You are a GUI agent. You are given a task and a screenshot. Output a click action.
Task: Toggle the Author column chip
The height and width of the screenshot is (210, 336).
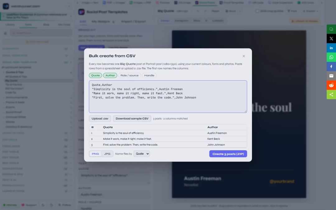[x=110, y=75]
